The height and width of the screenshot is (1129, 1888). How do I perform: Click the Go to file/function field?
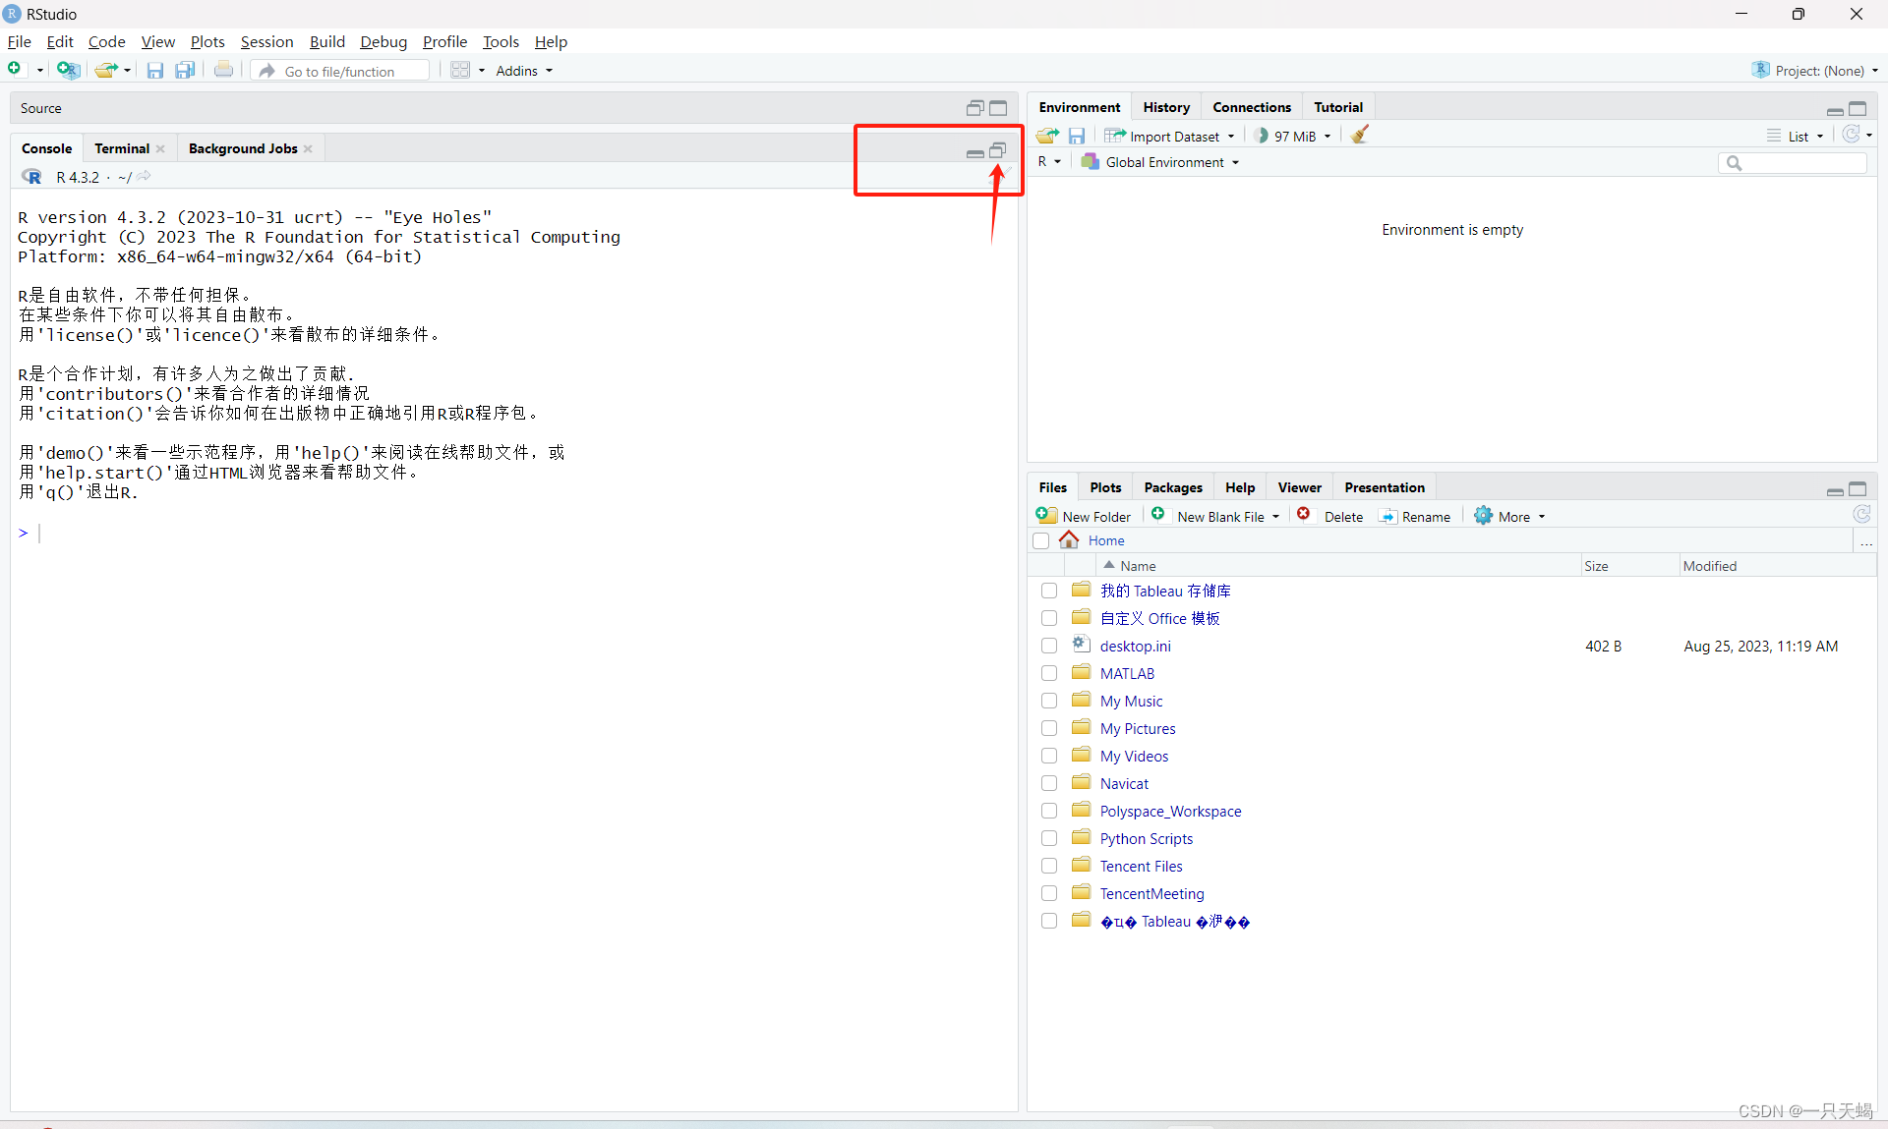pyautogui.click(x=341, y=71)
